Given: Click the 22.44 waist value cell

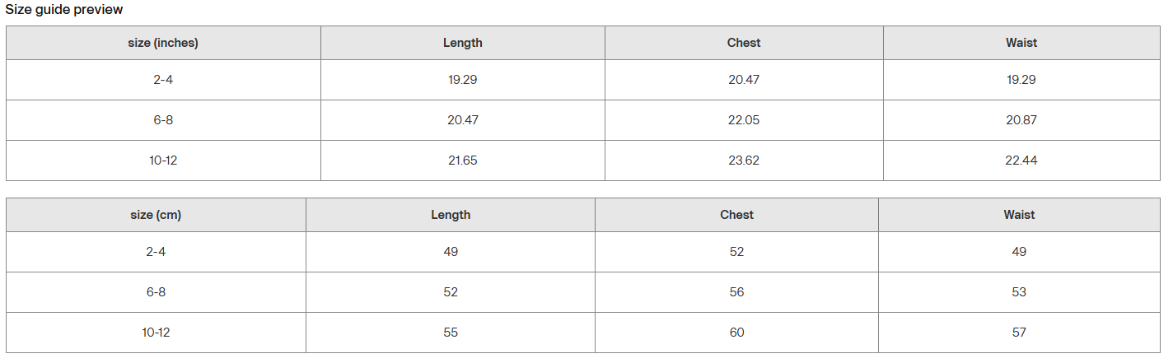Looking at the screenshot, I should [1021, 161].
